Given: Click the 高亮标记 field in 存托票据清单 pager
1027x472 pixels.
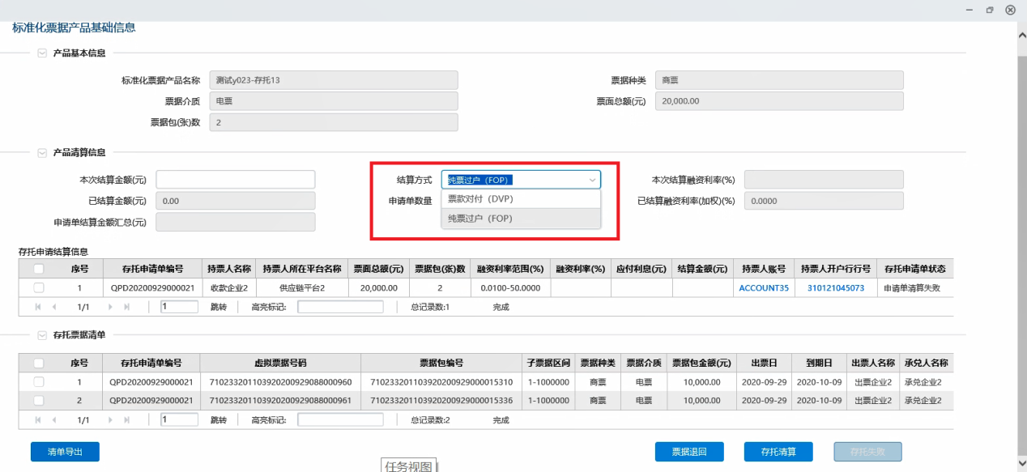Looking at the screenshot, I should 340,419.
